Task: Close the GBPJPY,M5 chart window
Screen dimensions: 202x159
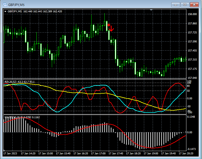Action: coord(194,5)
